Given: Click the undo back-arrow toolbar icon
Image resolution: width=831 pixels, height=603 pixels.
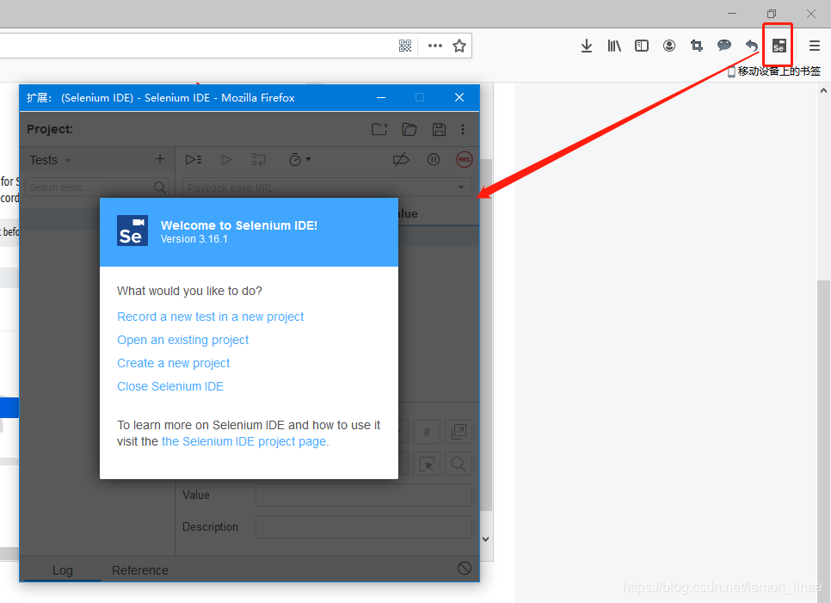Looking at the screenshot, I should (x=752, y=46).
